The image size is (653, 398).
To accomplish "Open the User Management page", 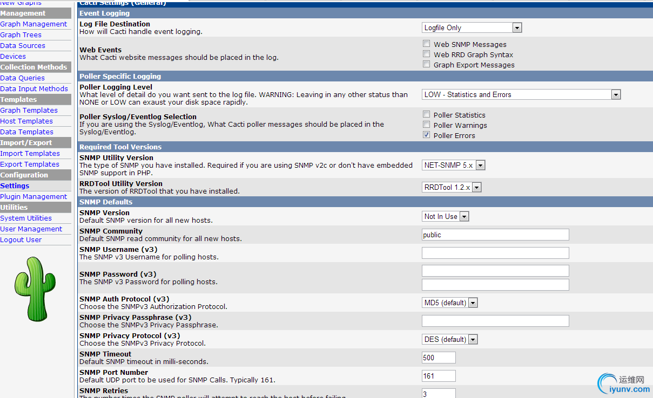I will coord(31,229).
